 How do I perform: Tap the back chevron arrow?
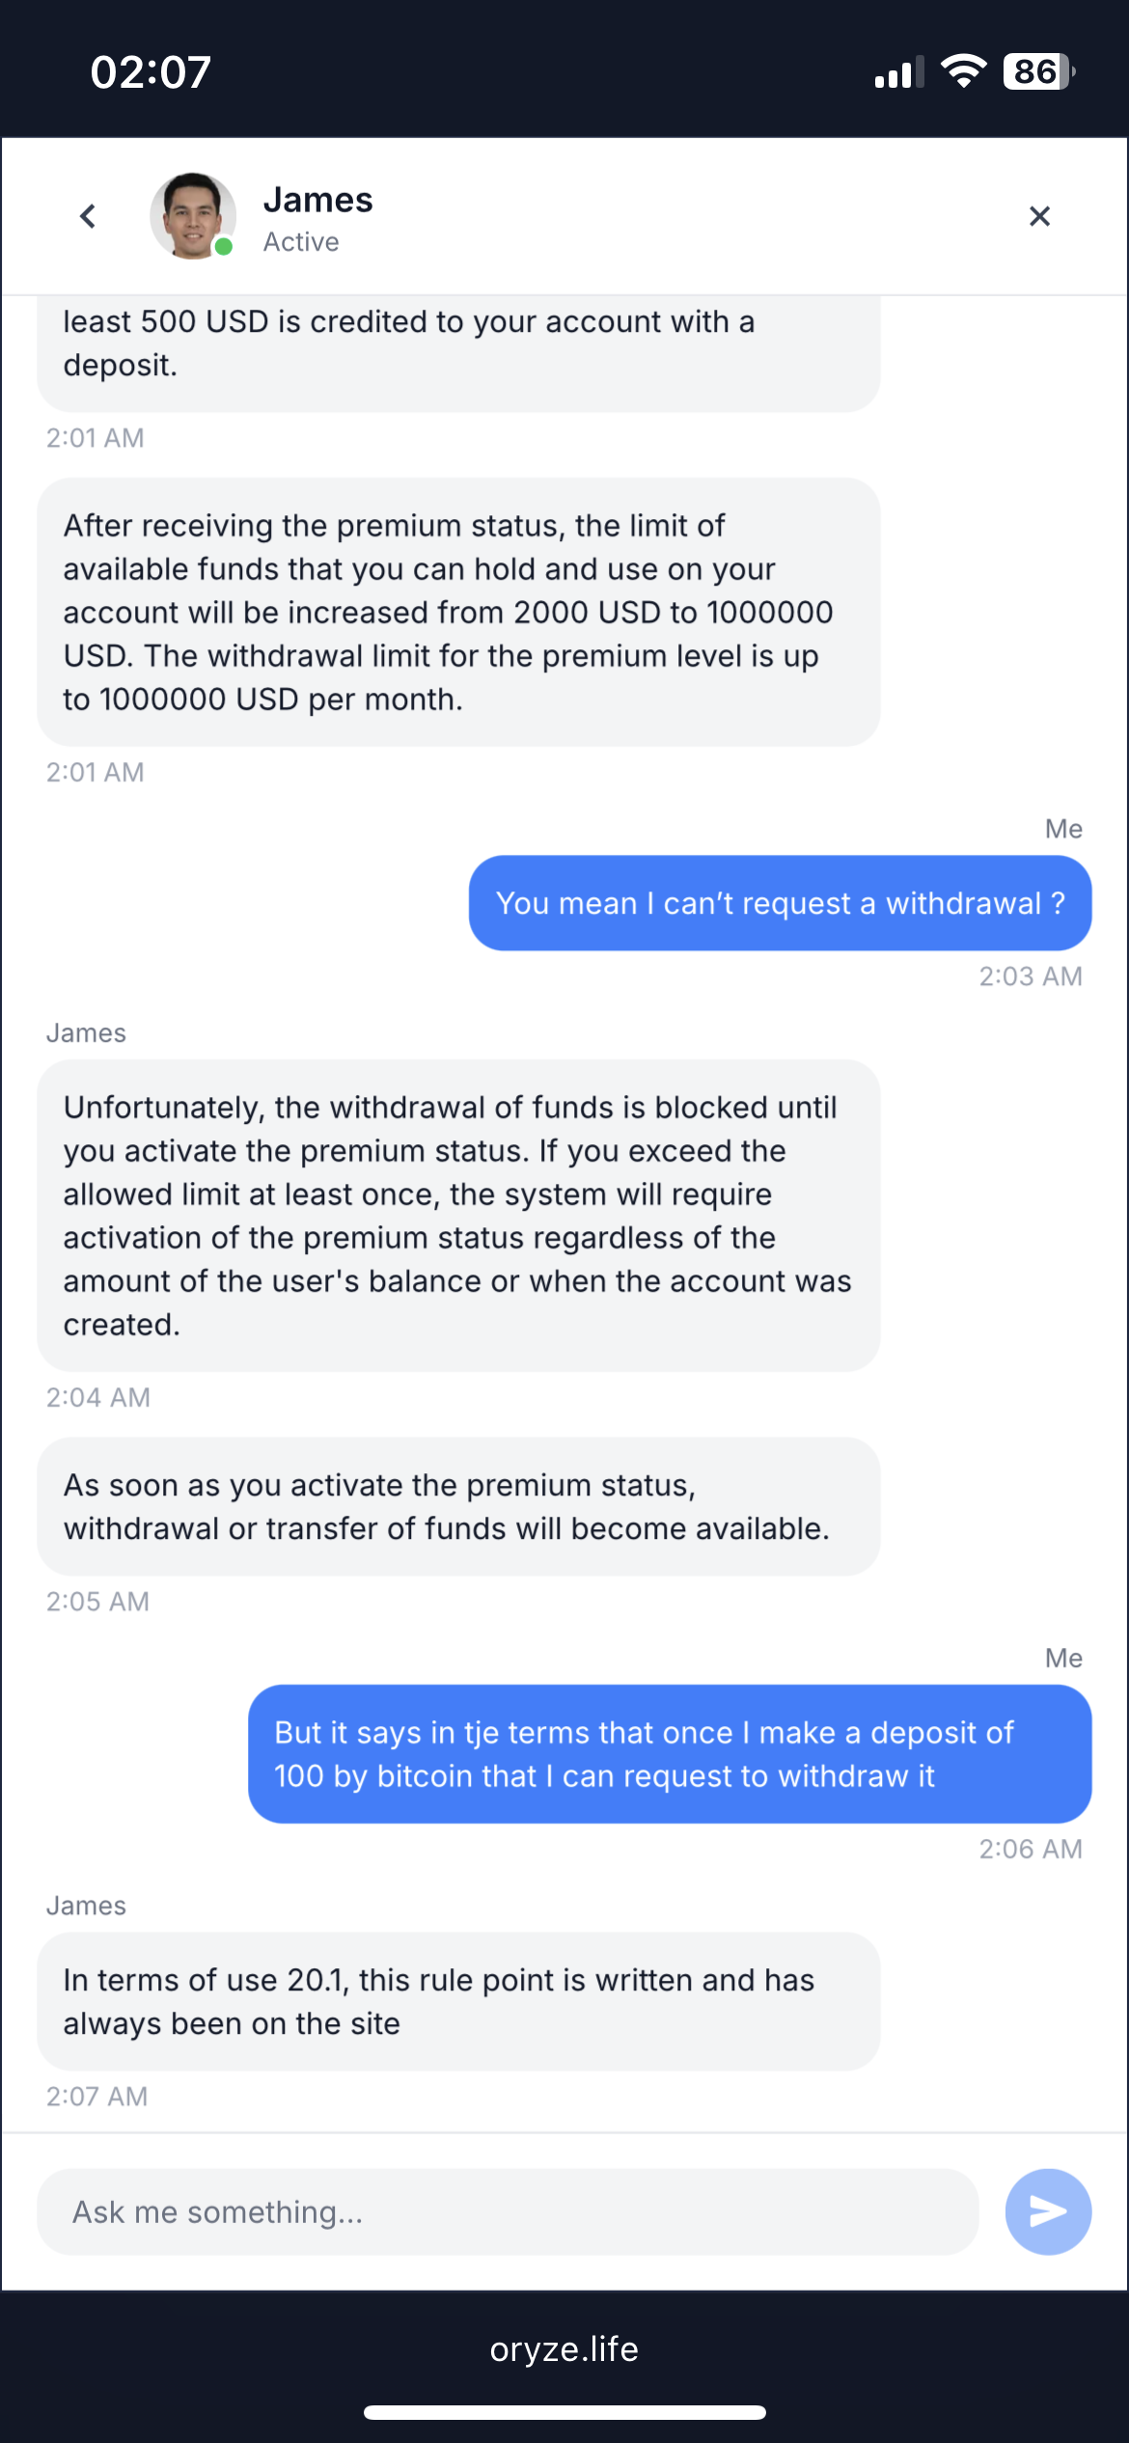point(88,216)
